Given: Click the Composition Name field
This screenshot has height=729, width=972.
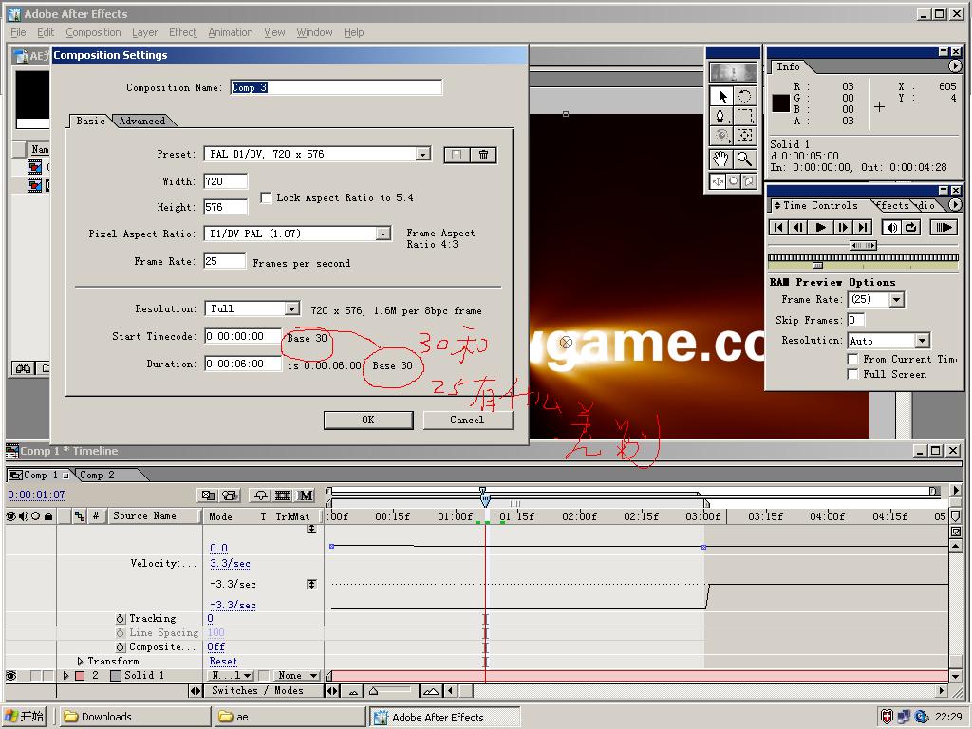Looking at the screenshot, I should pos(336,87).
